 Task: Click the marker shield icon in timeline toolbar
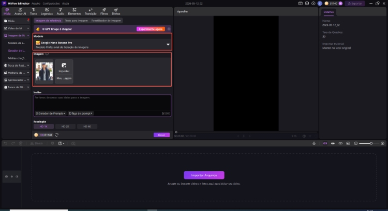point(52,143)
